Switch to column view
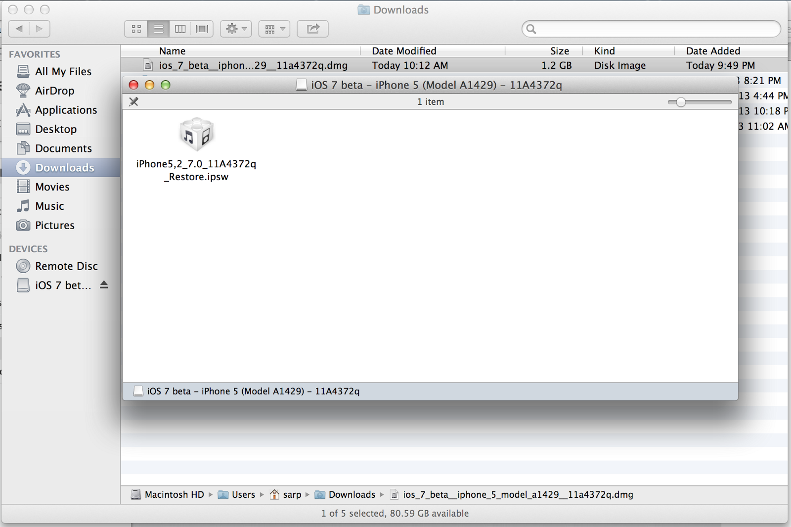The height and width of the screenshot is (527, 791). point(180,29)
